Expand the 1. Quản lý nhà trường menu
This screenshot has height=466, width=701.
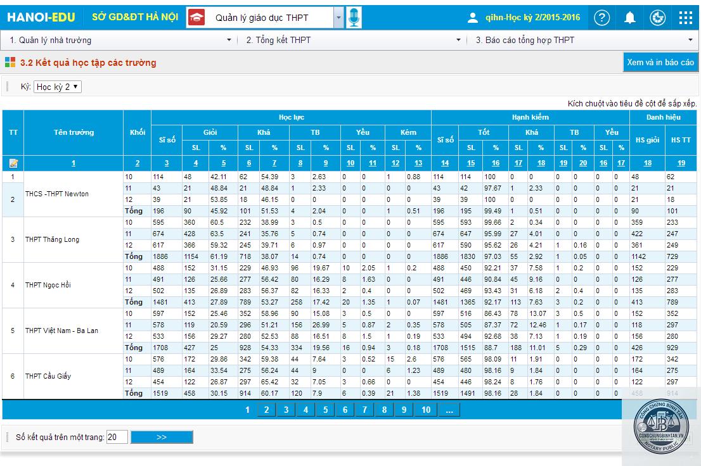(x=120, y=41)
